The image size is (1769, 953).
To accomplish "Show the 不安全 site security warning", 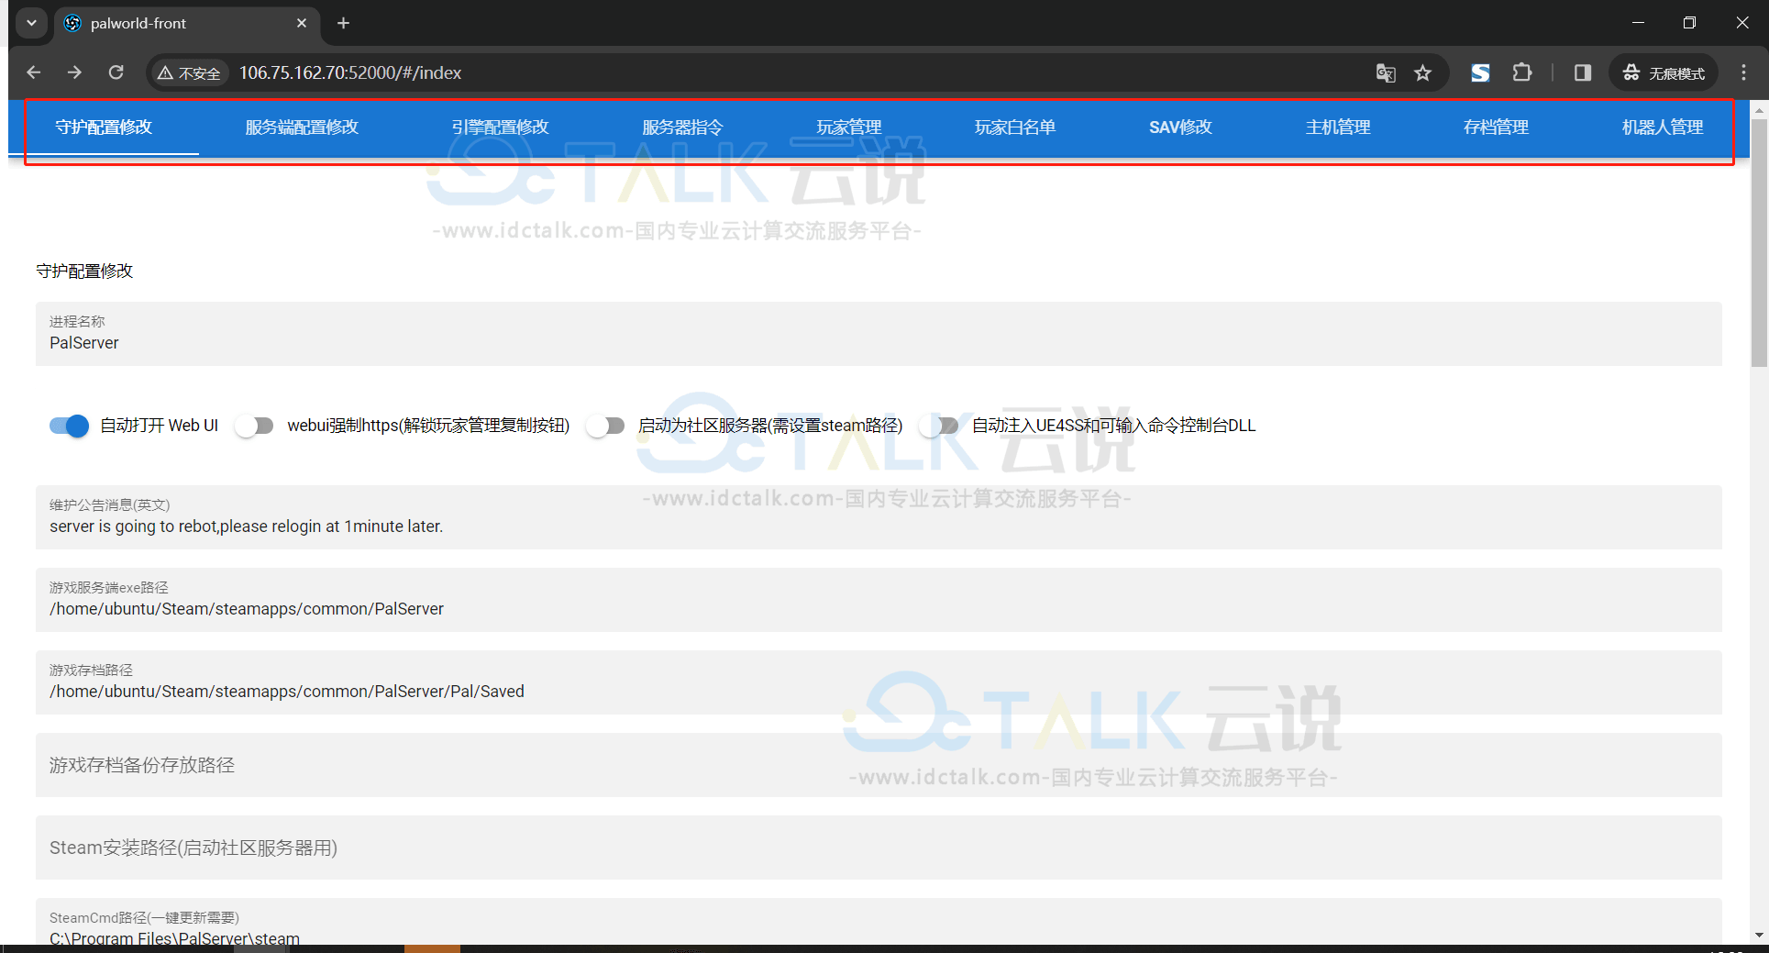I will click(189, 73).
